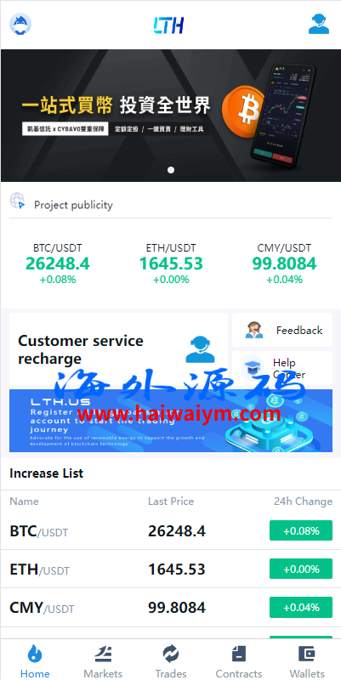The image size is (341, 680).
Task: Open the ETH/USDT ticker card
Action: (171, 263)
